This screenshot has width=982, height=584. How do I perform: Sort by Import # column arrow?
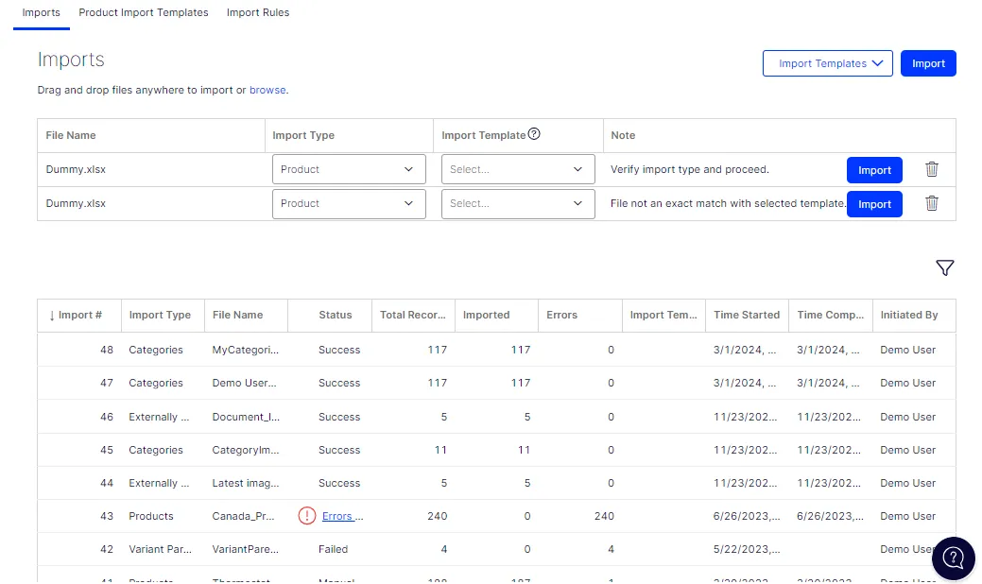click(52, 316)
